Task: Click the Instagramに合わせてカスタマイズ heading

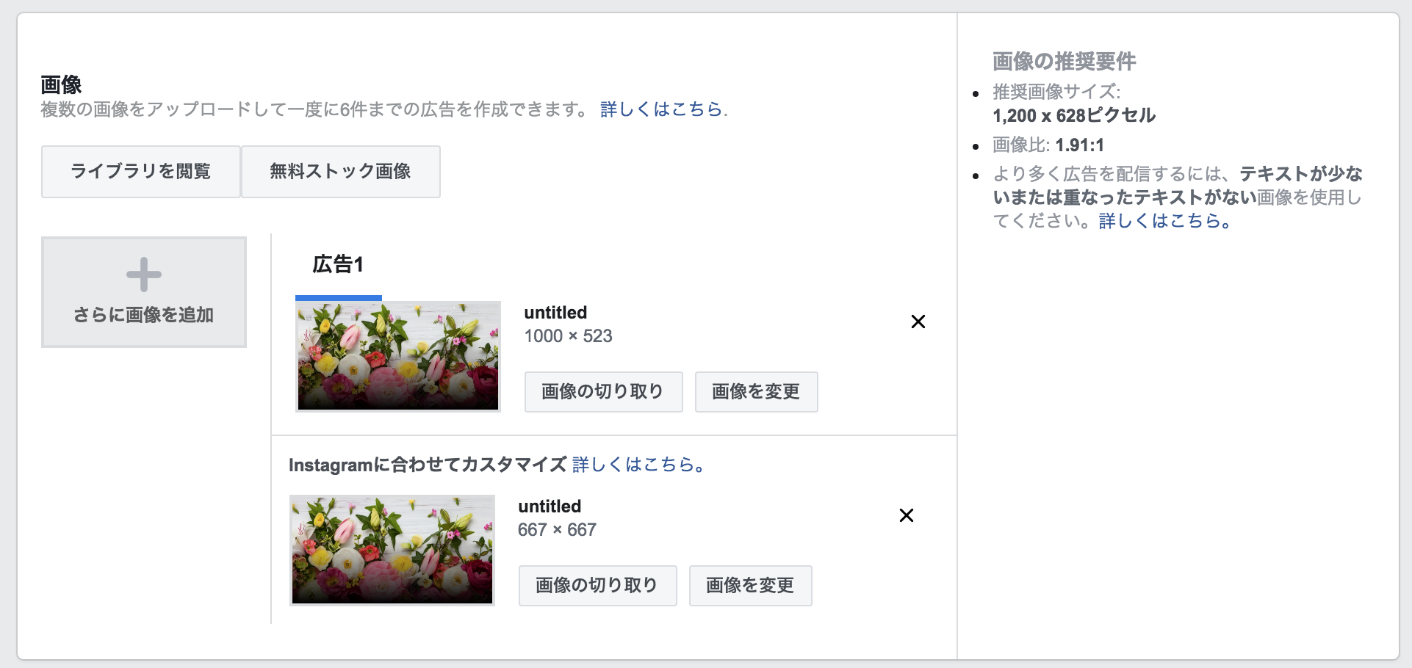Action: tap(428, 465)
